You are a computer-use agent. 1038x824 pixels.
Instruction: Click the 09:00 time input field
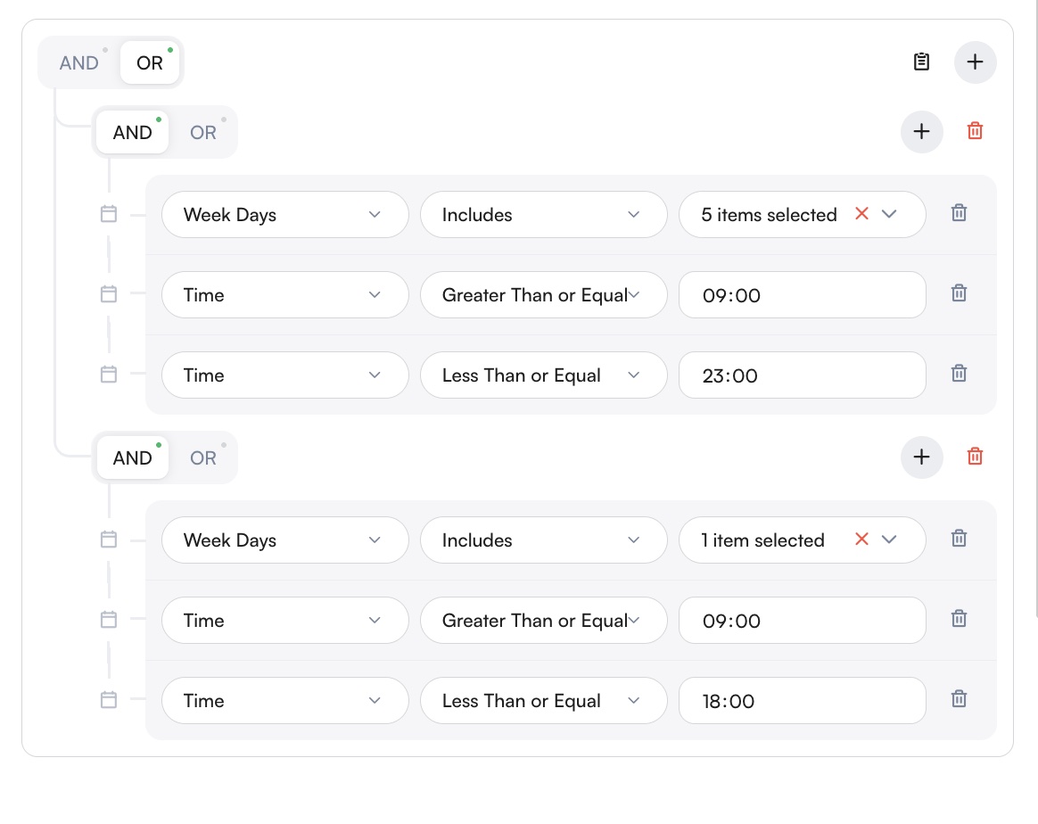click(x=802, y=294)
